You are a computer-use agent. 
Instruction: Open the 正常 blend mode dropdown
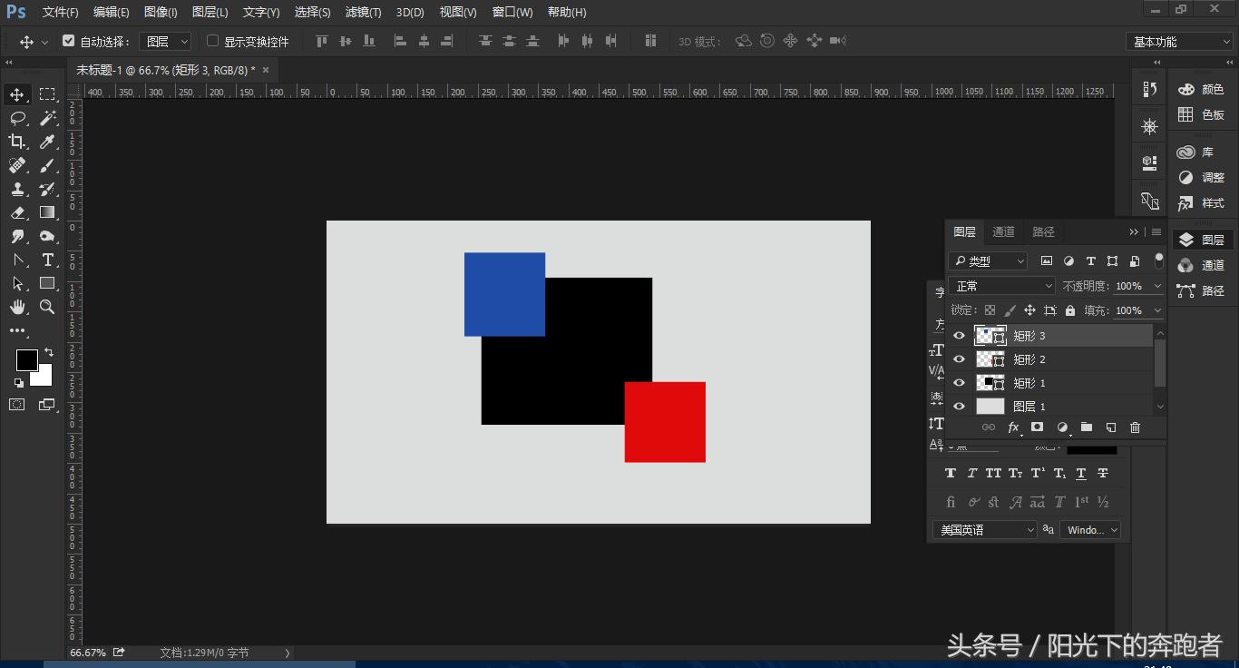(1002, 286)
